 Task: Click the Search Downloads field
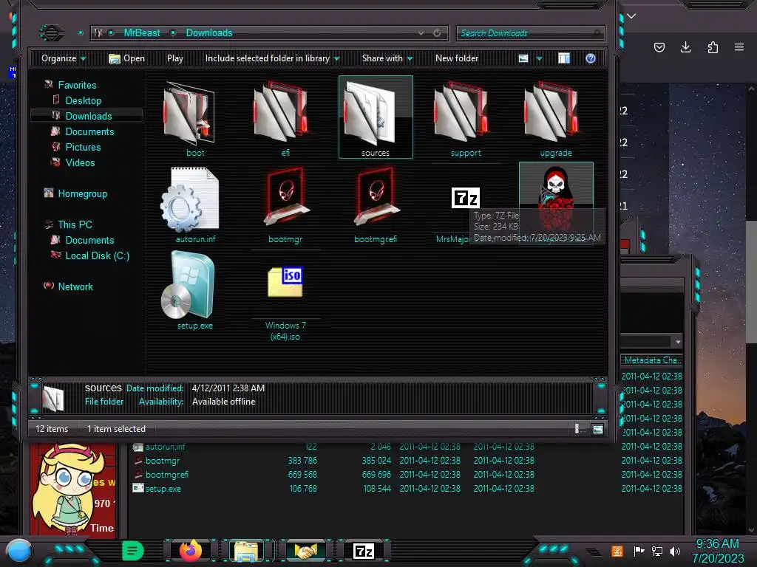pyautogui.click(x=530, y=32)
